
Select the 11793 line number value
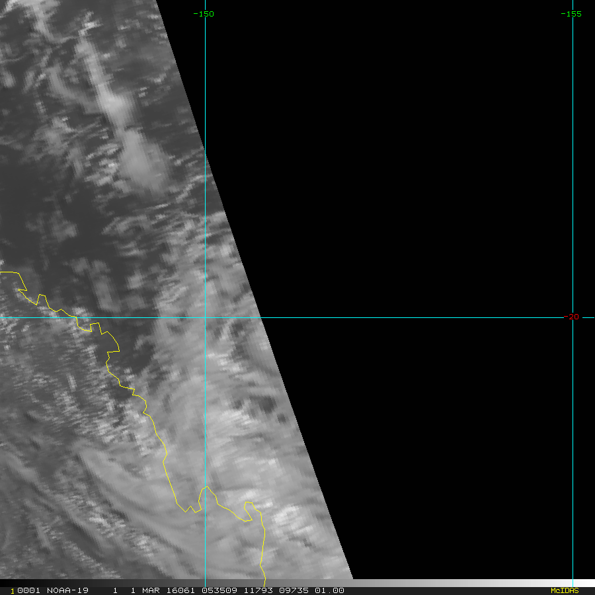258,590
